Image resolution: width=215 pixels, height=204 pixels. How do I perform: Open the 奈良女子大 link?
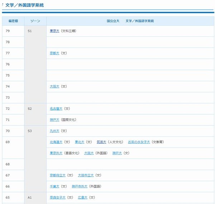pos(58,198)
